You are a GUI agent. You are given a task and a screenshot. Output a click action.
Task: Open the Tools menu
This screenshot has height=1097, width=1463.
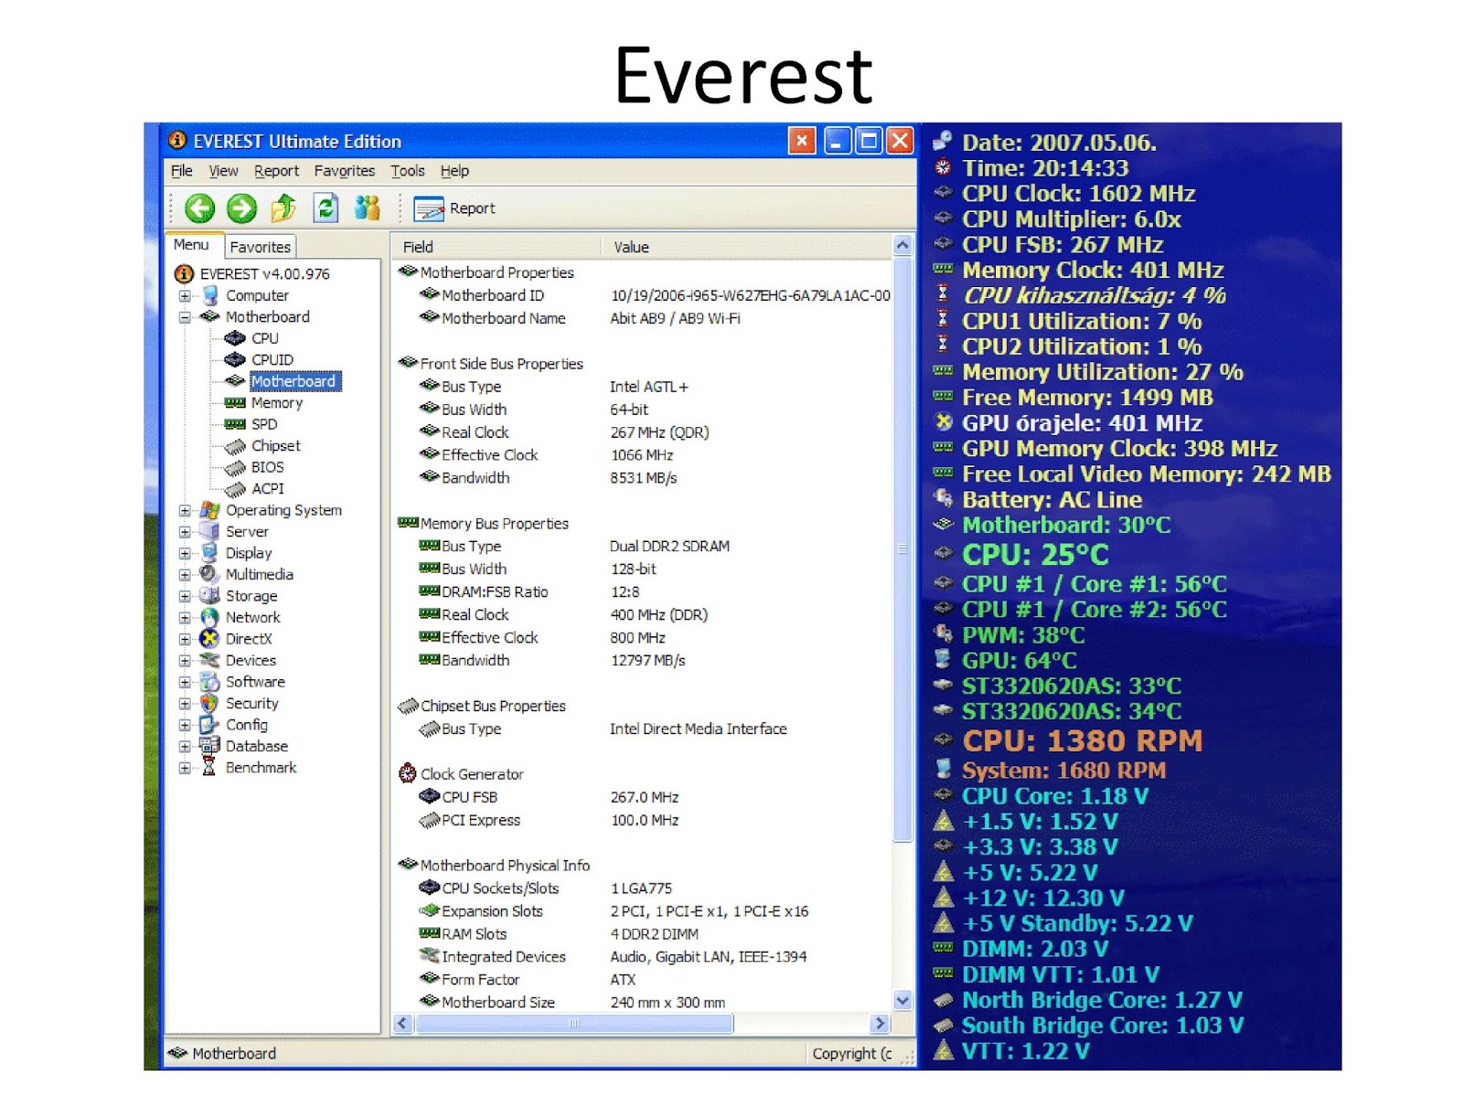[408, 171]
